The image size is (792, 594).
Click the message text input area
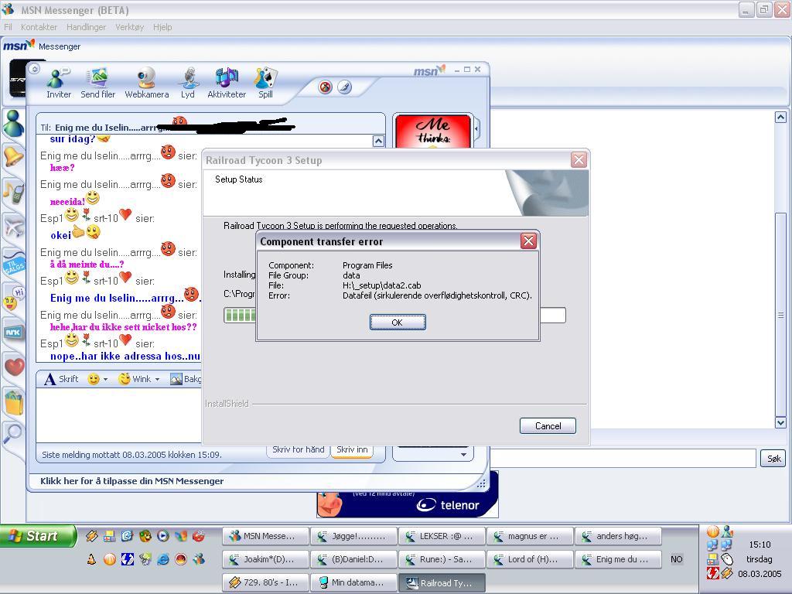[118, 415]
